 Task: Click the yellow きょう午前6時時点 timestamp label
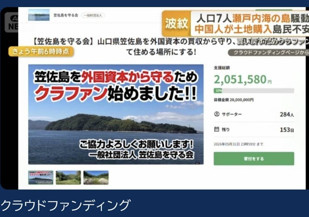pos(41,52)
